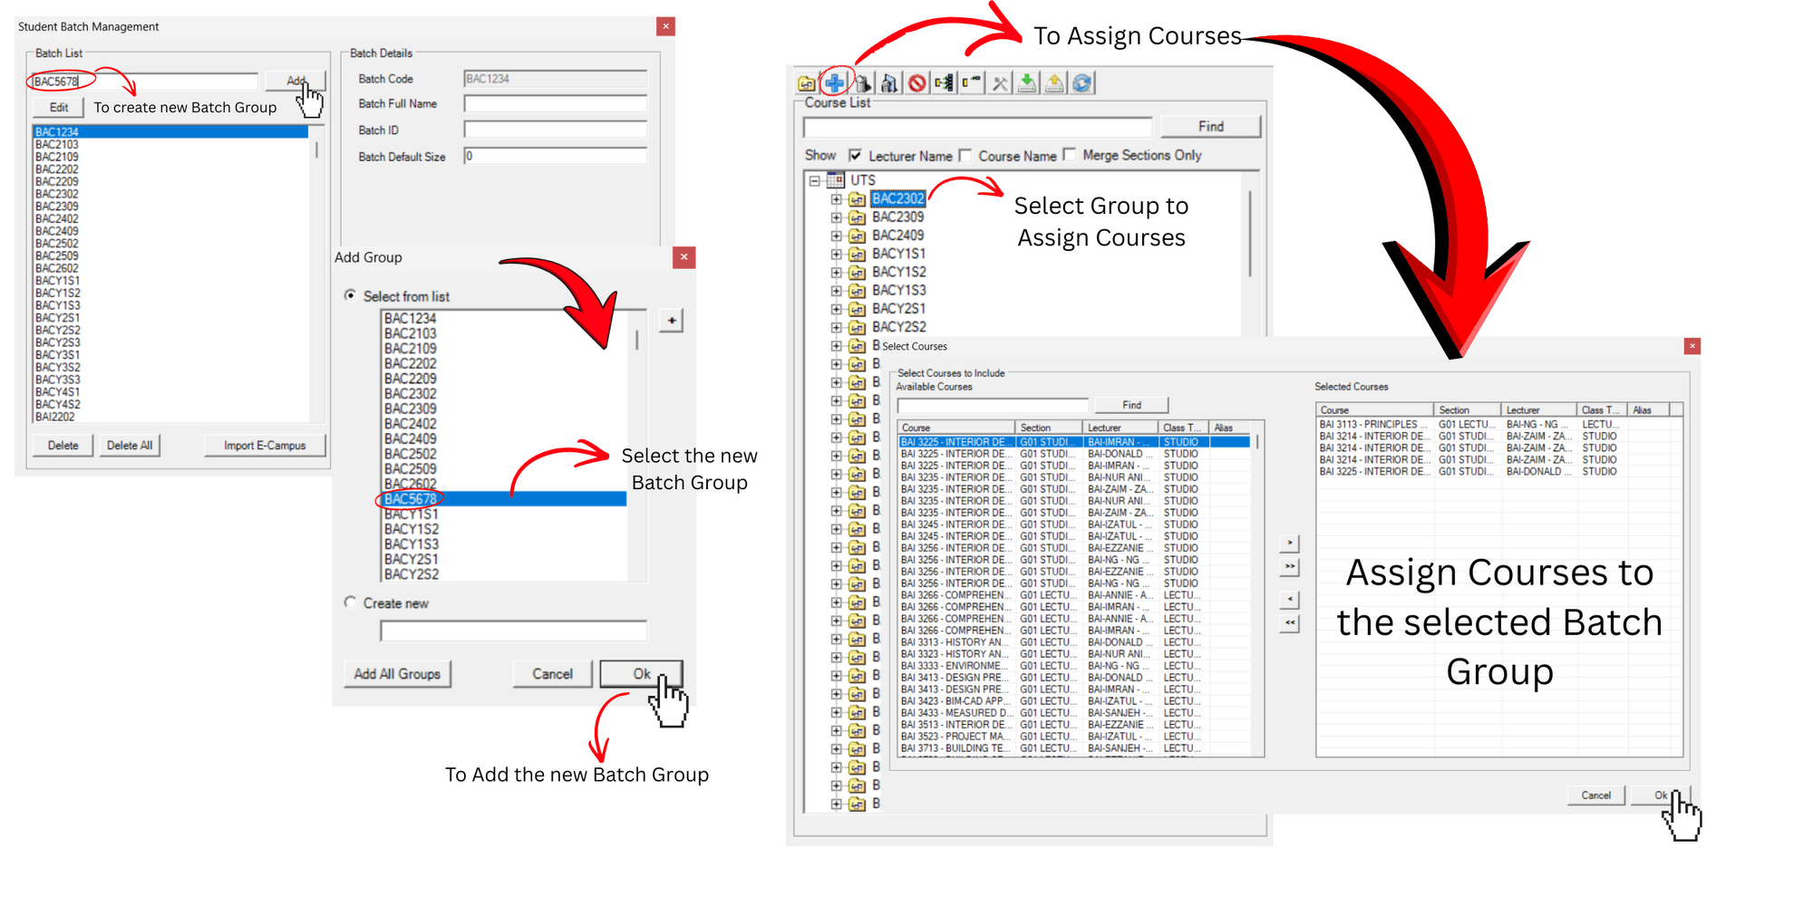The width and height of the screenshot is (1813, 906).
Task: Click the crossed tools settings icon
Action: point(1000,83)
